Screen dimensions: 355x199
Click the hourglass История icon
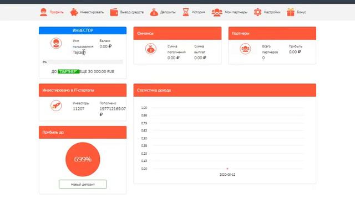(186, 12)
